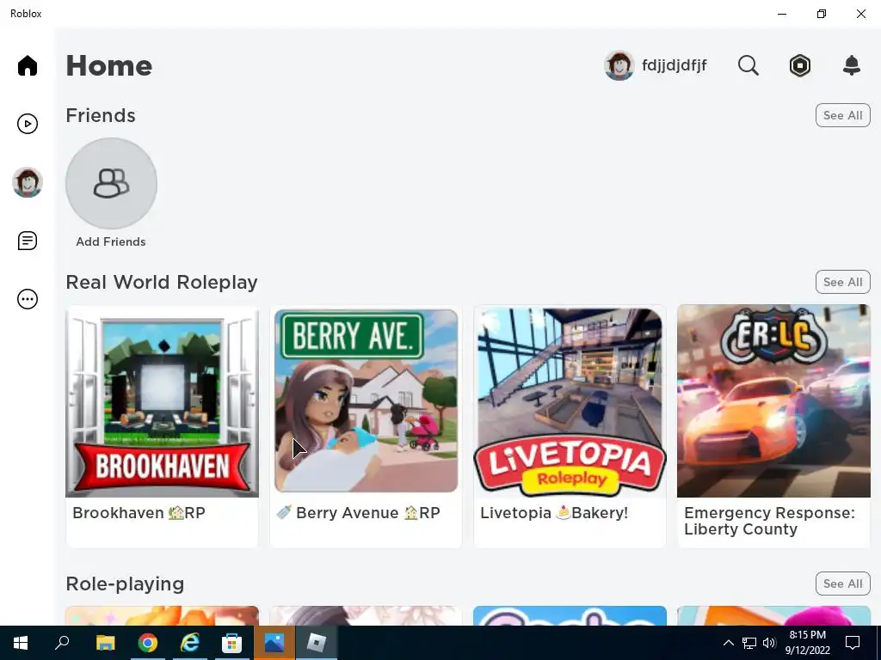Image resolution: width=881 pixels, height=660 pixels.
Task: Click the Berry Avenue RP title text
Action: (359, 513)
